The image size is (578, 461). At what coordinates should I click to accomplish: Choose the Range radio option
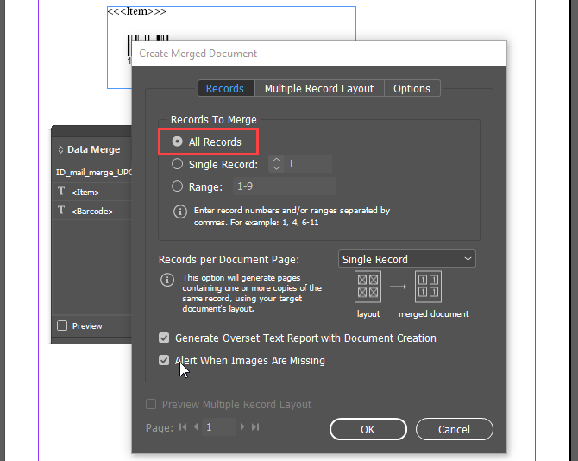[178, 186]
